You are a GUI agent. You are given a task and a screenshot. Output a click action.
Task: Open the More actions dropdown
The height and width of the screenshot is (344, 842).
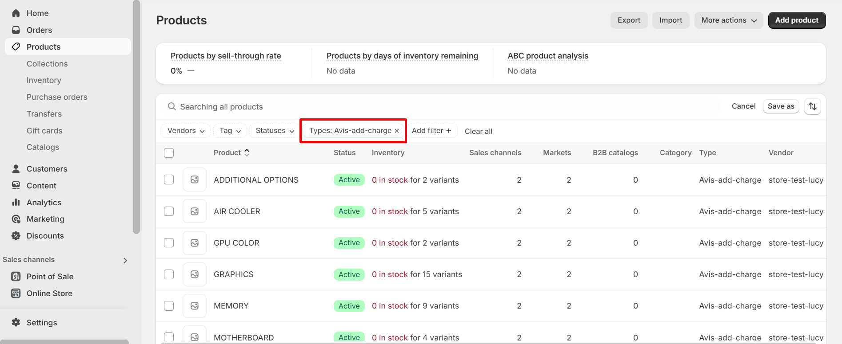729,20
